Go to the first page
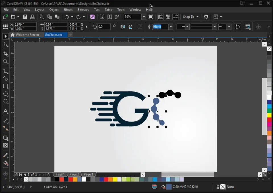Screen dimensions: 273x193 tap(20, 174)
